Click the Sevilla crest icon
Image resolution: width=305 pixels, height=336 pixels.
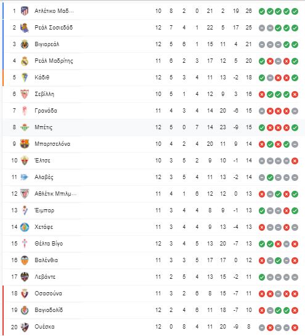click(x=25, y=94)
